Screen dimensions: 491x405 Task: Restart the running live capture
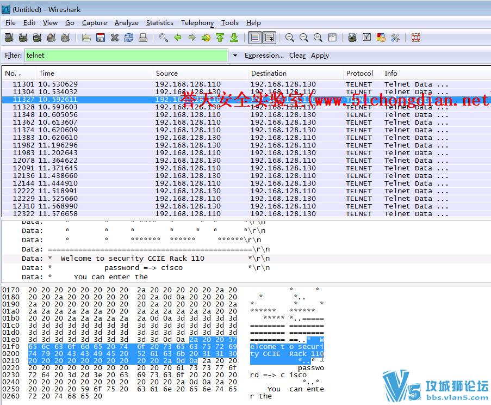65,38
